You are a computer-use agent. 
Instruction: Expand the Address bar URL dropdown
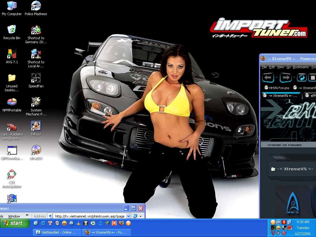pyautogui.click(x=129, y=216)
